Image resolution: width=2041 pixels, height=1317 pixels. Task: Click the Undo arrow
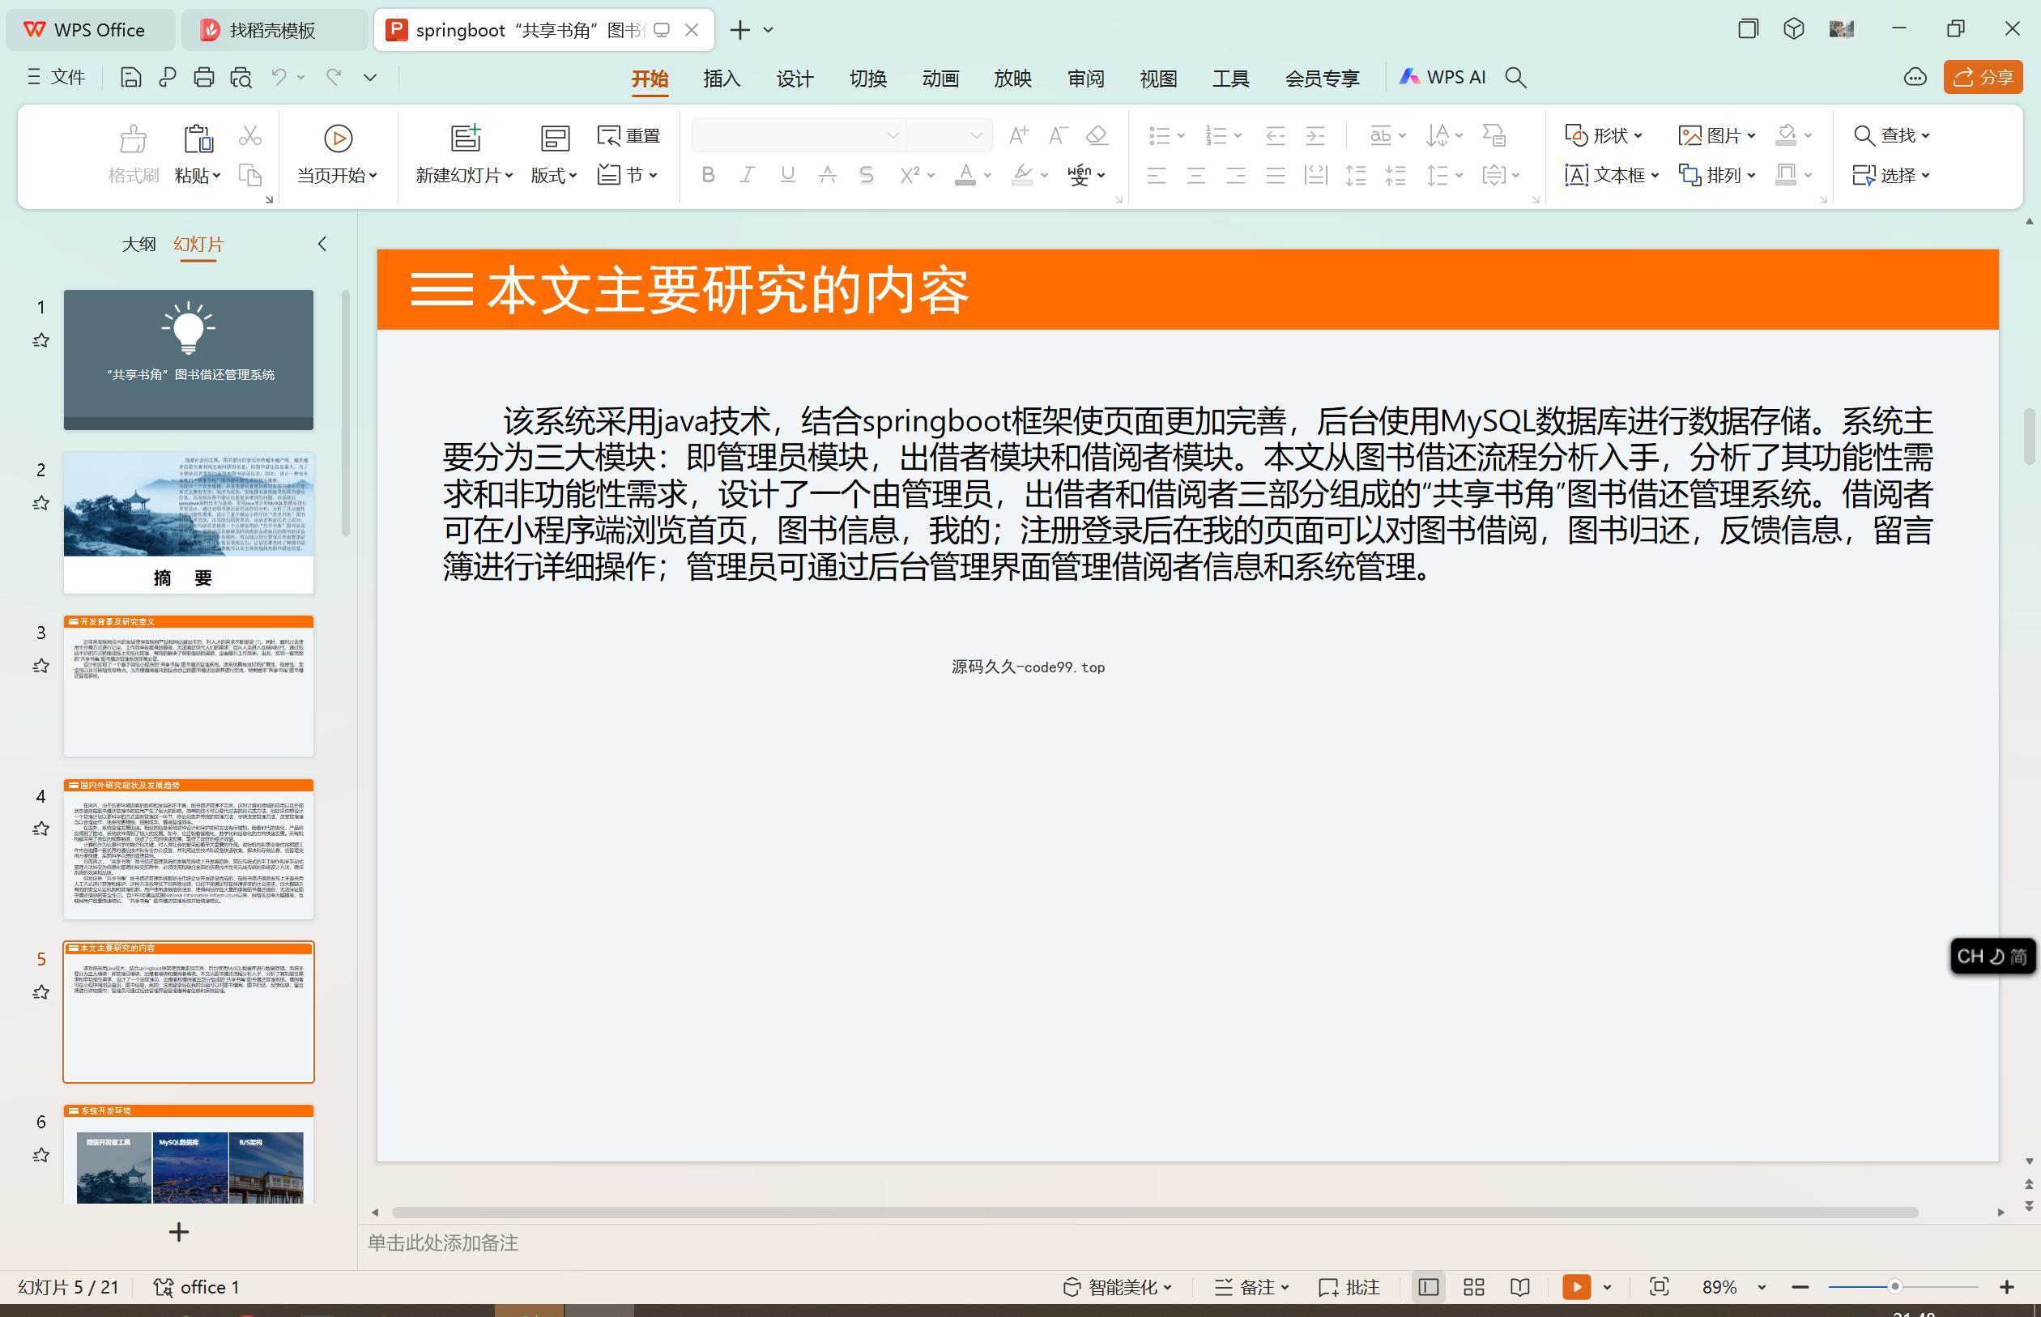pyautogui.click(x=279, y=78)
